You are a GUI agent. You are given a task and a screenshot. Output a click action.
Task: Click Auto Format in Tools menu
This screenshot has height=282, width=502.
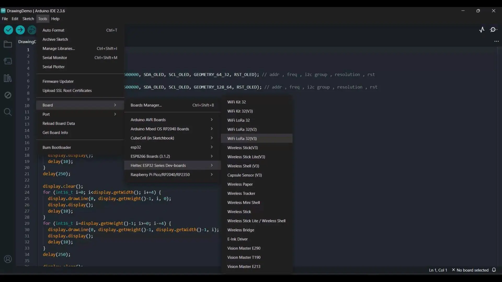(x=53, y=30)
